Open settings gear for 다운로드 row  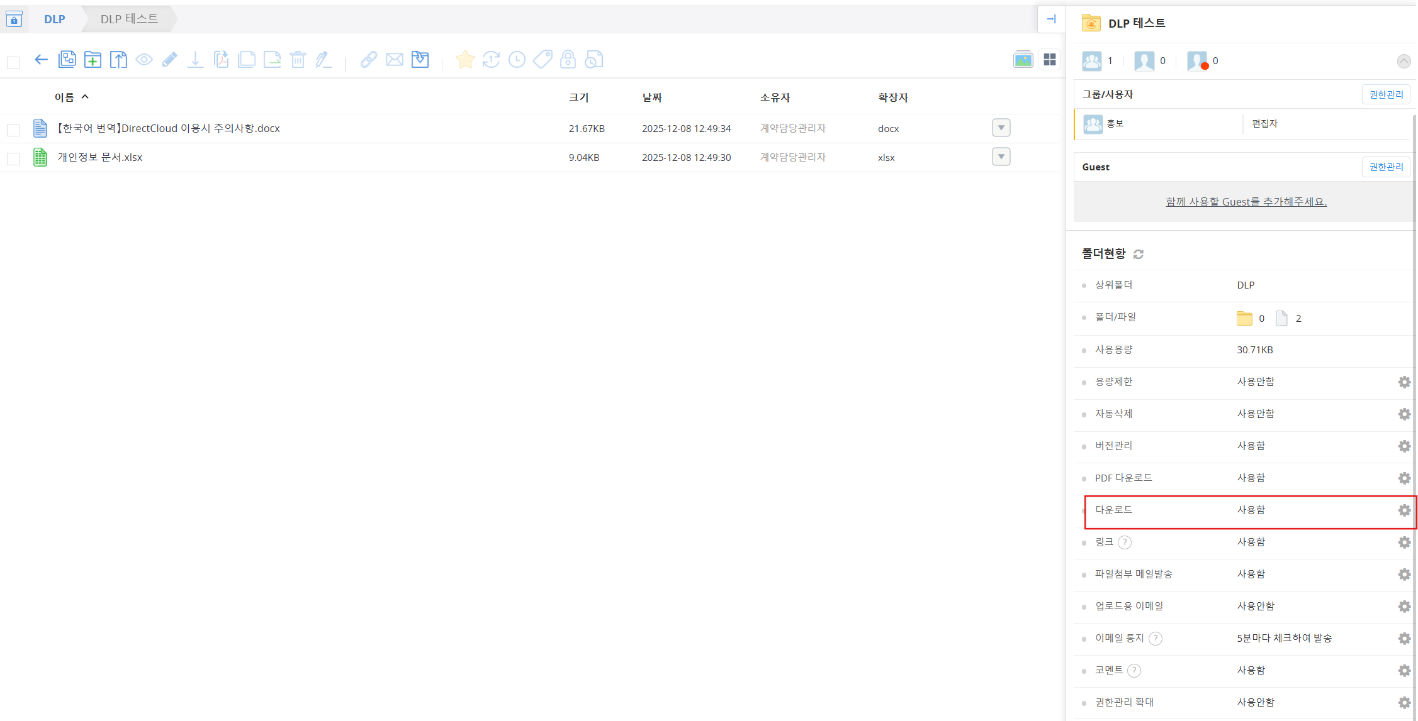pyautogui.click(x=1404, y=510)
